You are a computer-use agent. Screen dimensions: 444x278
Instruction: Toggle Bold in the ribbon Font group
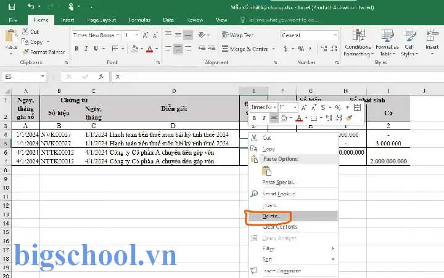coord(76,49)
